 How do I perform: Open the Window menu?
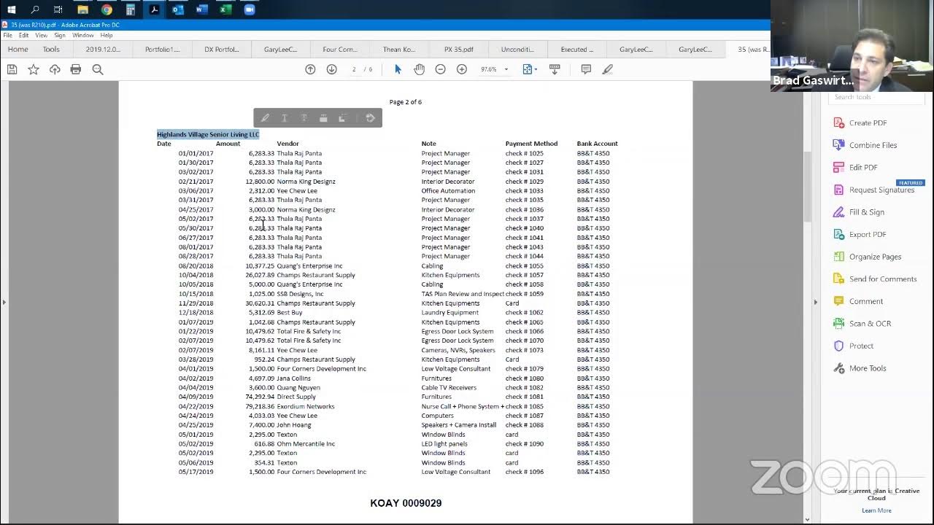point(82,35)
